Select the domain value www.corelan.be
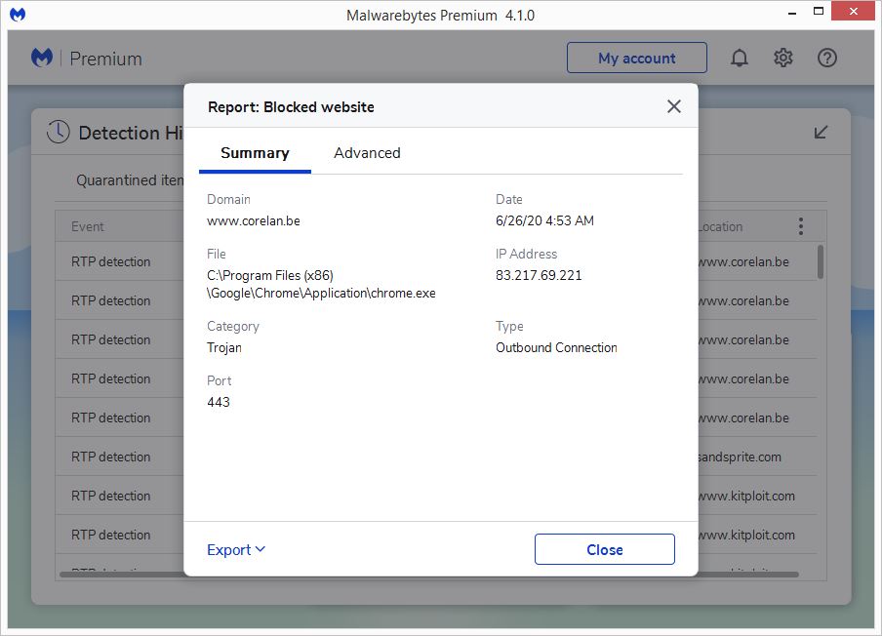This screenshot has height=636, width=882. pos(254,220)
